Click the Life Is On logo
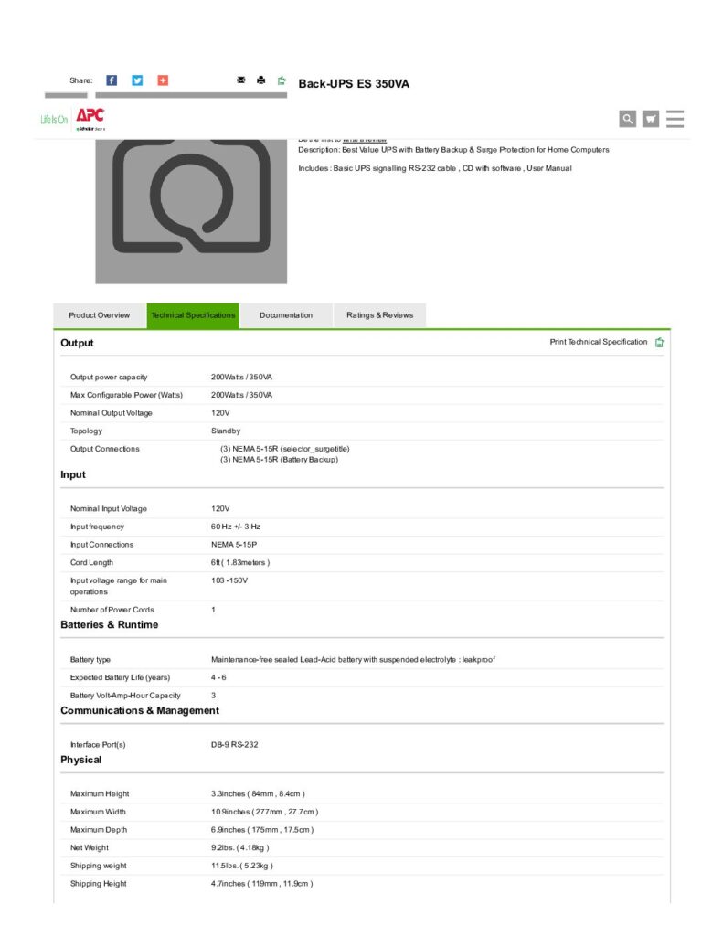723x936 pixels. (54, 120)
